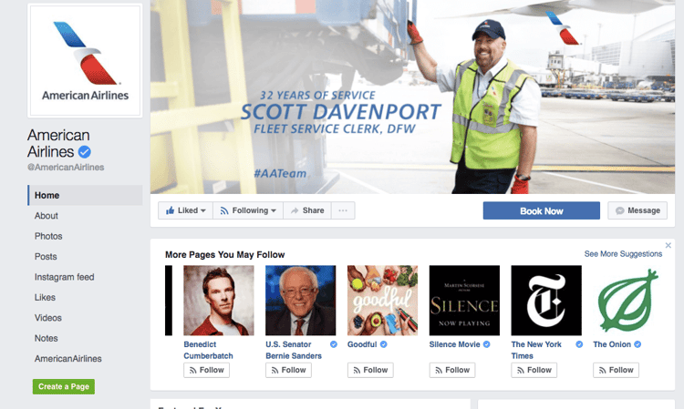Click verified badge next to New York Times
Screen dimensions: 684x409
(x=579, y=344)
